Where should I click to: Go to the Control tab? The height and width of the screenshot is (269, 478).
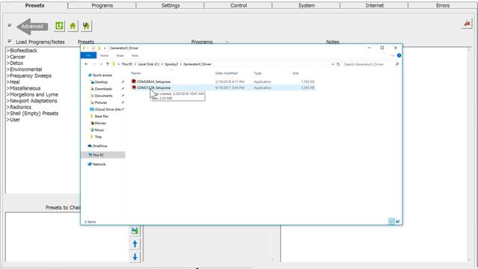[238, 5]
